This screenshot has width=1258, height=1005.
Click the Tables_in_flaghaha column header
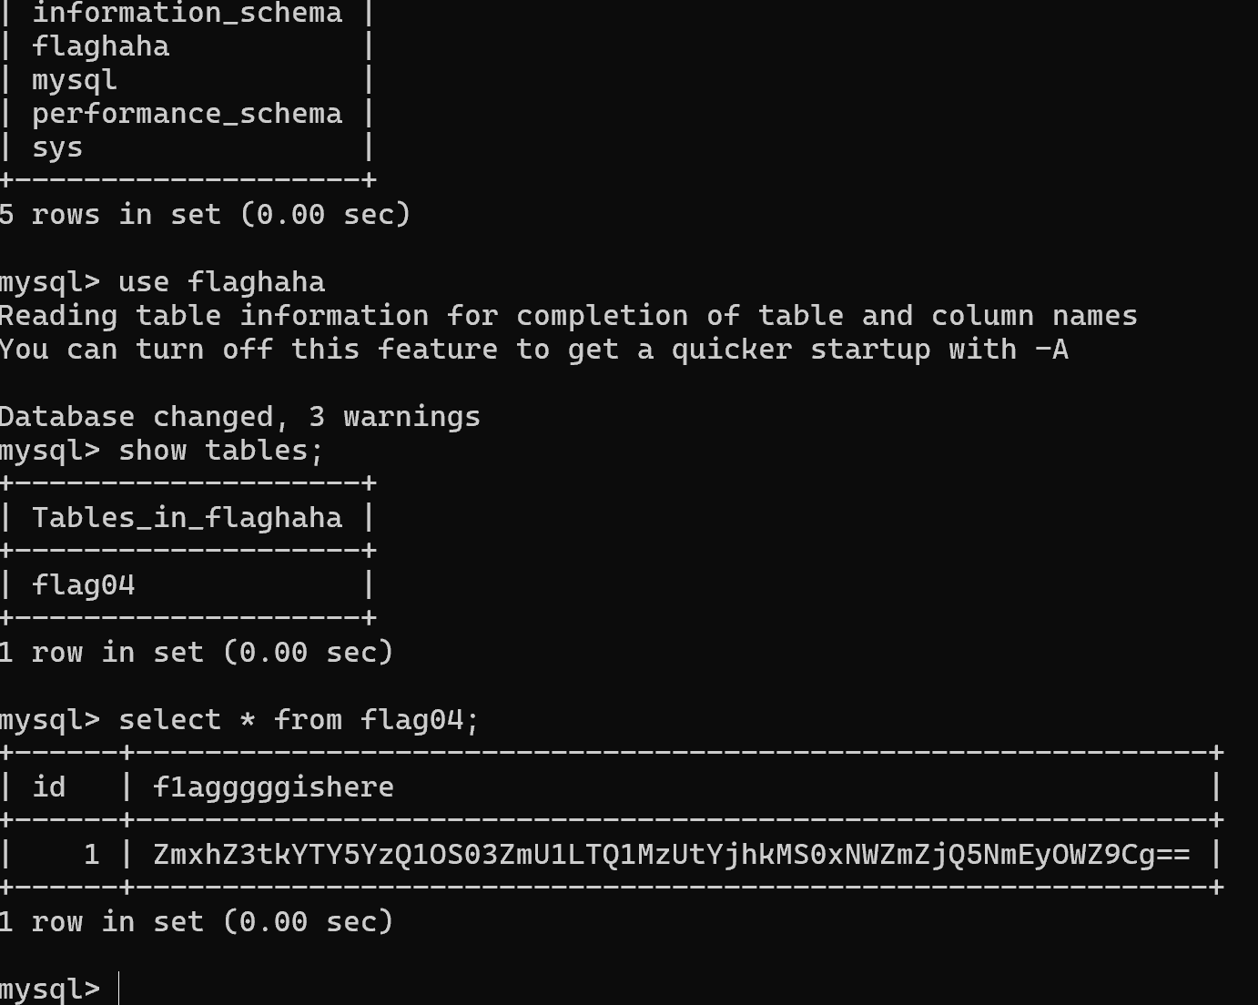coord(187,518)
